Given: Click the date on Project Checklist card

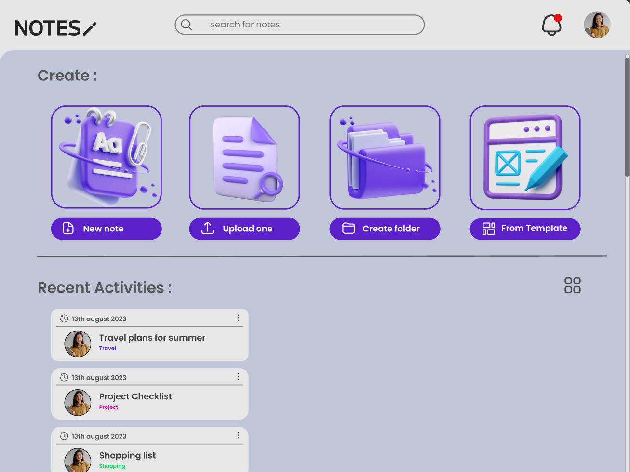Looking at the screenshot, I should (99, 378).
